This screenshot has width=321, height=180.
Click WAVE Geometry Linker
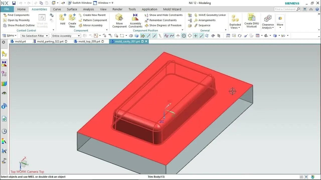[x=210, y=15]
